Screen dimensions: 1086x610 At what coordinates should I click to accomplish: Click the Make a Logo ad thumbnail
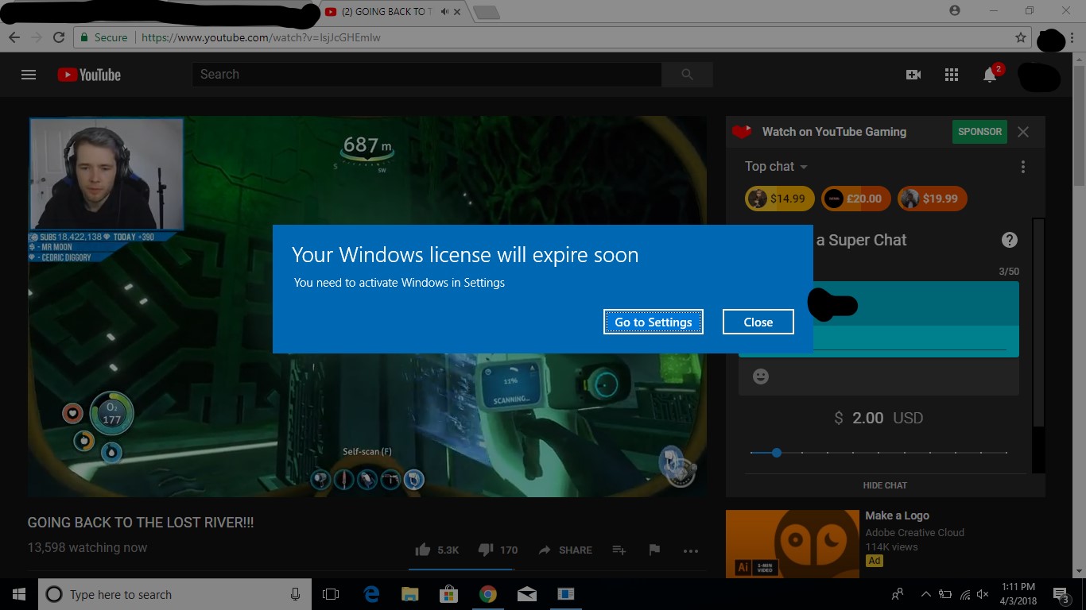[793, 544]
